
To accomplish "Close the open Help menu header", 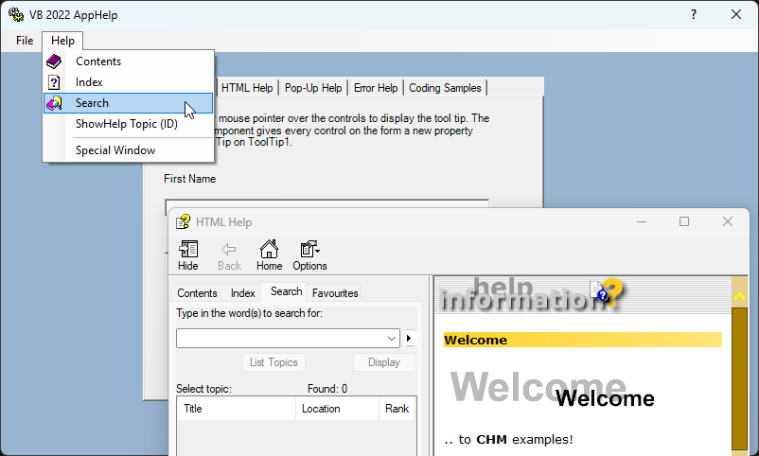I will coord(62,41).
